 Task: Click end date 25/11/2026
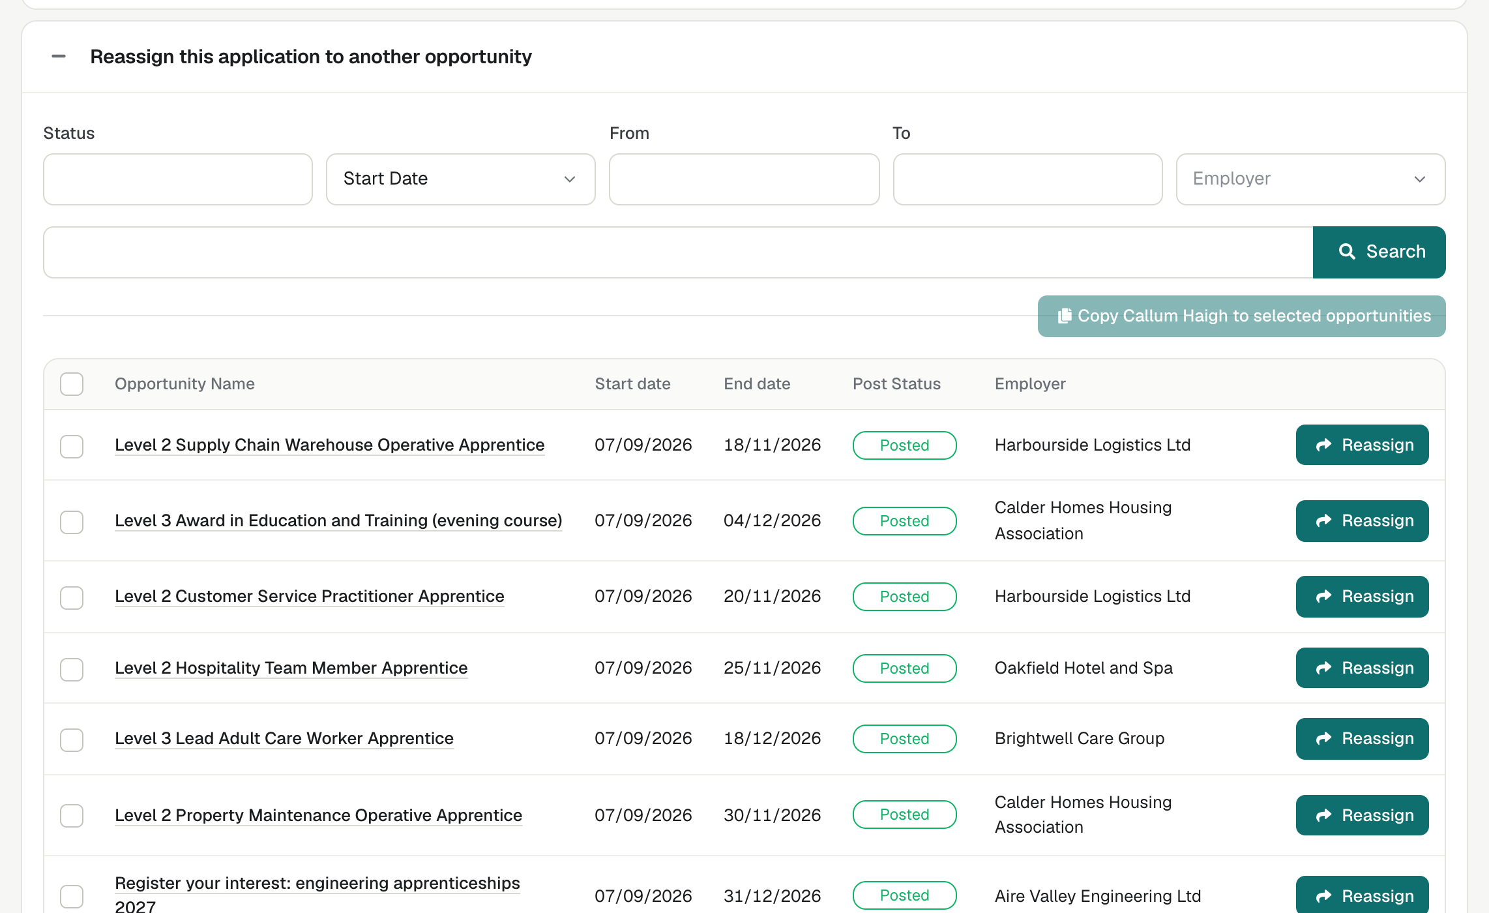(x=772, y=668)
